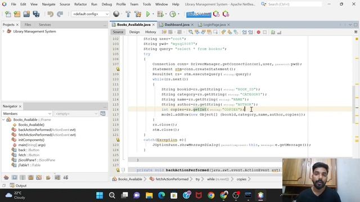Click the Save All toolbar icon
The image size is (360, 202).
tap(36, 14)
